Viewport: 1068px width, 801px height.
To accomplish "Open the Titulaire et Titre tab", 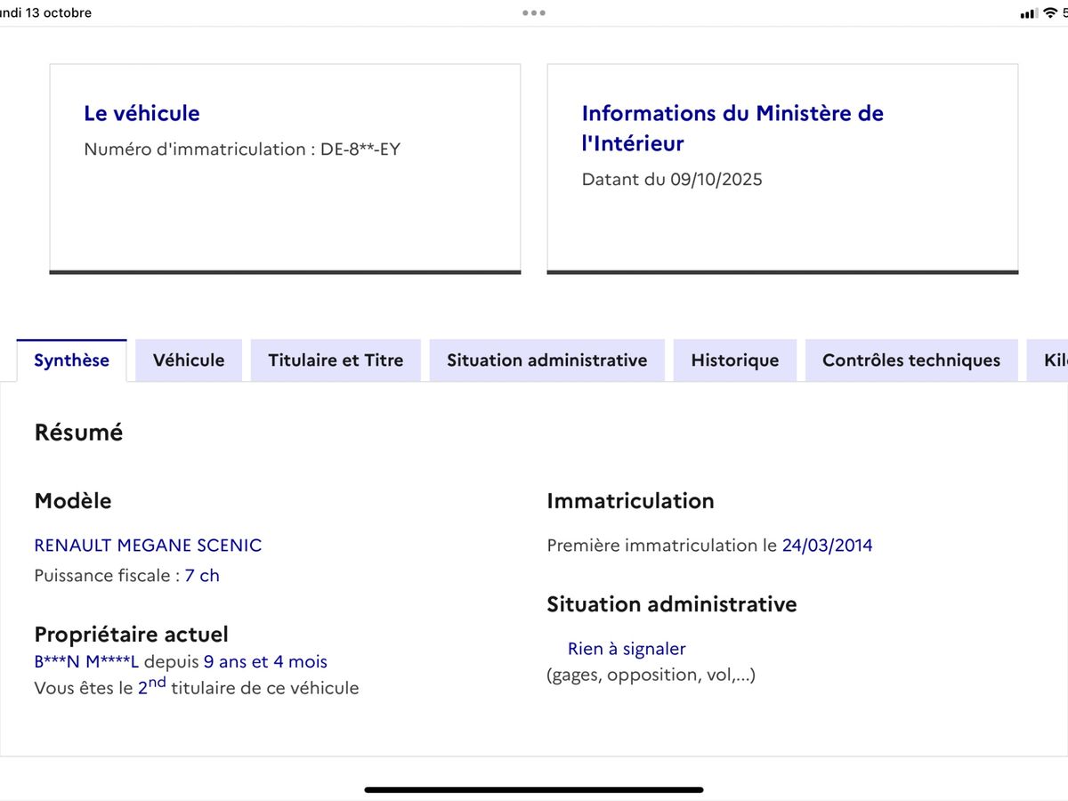I will [336, 360].
